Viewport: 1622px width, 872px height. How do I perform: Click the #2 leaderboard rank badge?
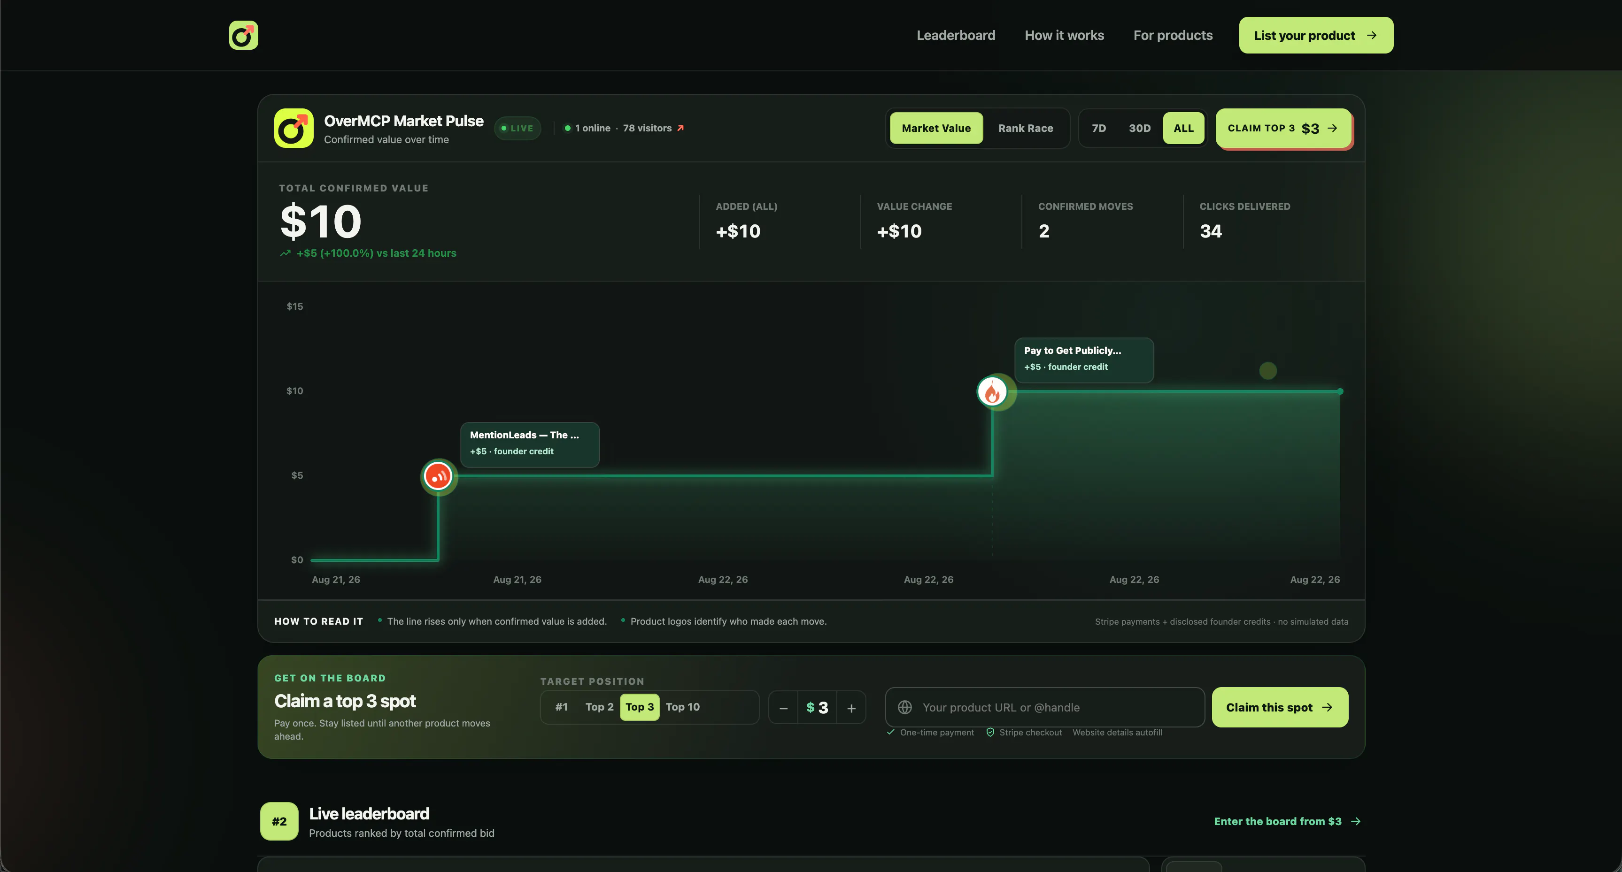(279, 821)
